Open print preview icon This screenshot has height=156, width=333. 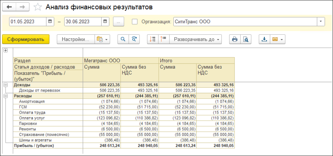pos(246,39)
